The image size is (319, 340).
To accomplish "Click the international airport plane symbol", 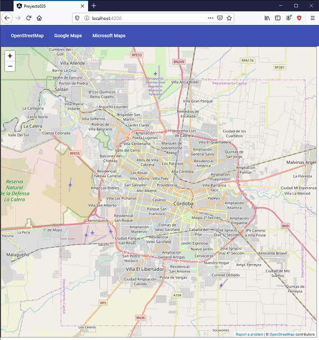I will click(155, 73).
